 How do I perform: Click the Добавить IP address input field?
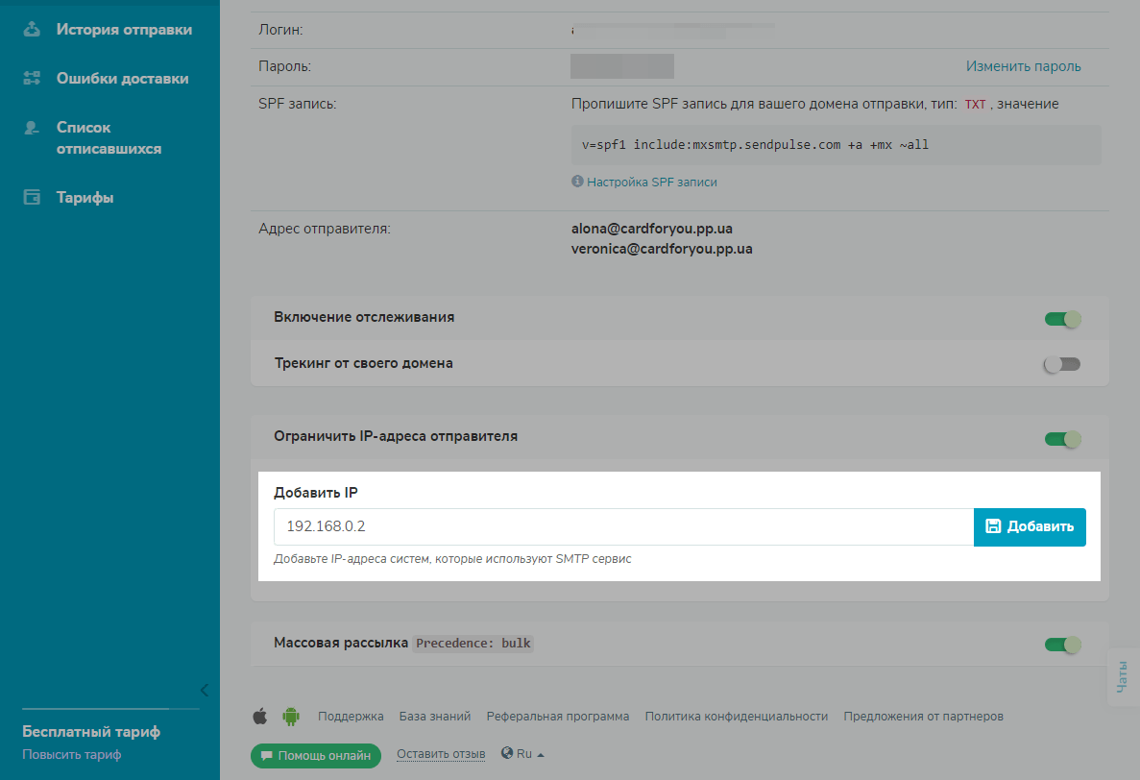point(623,526)
